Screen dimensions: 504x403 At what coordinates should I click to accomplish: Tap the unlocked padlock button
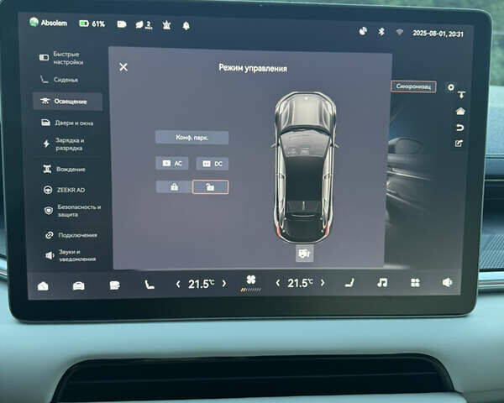210,187
